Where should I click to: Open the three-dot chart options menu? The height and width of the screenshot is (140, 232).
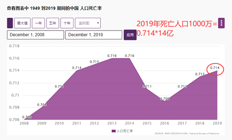coord(221,23)
